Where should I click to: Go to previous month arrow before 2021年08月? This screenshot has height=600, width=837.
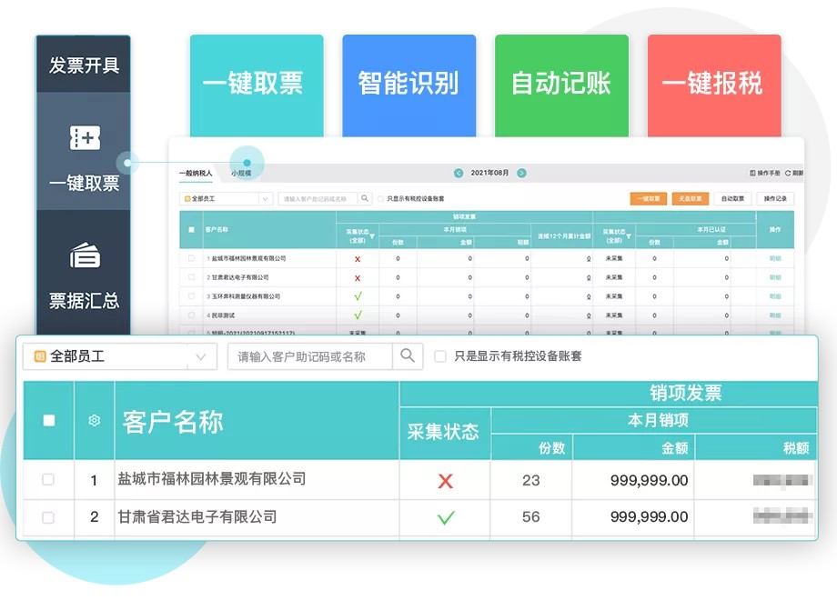click(459, 173)
